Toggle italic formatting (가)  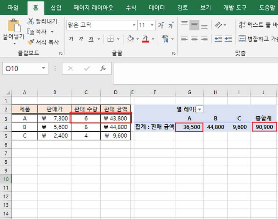coord(81,39)
